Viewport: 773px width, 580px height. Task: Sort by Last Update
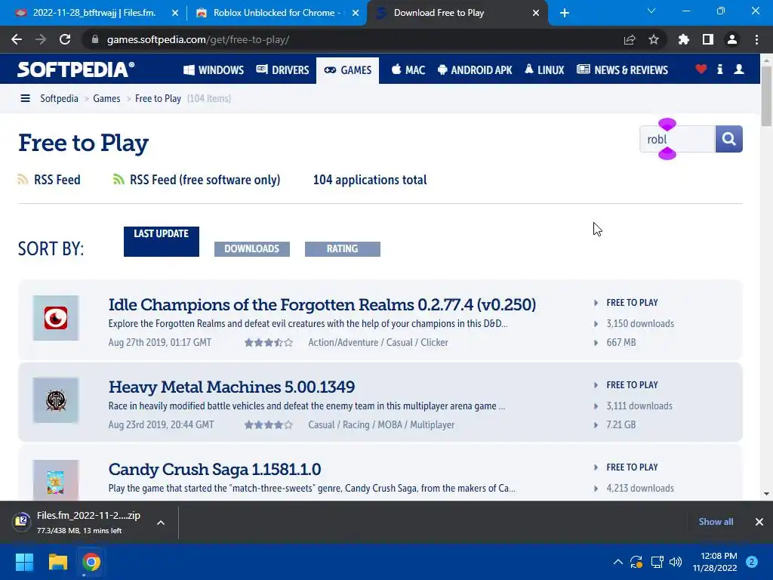coord(162,242)
